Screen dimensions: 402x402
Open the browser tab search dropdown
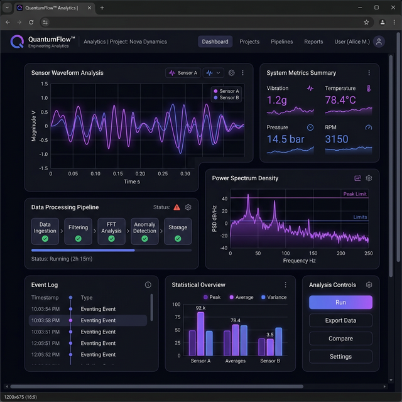7,8
